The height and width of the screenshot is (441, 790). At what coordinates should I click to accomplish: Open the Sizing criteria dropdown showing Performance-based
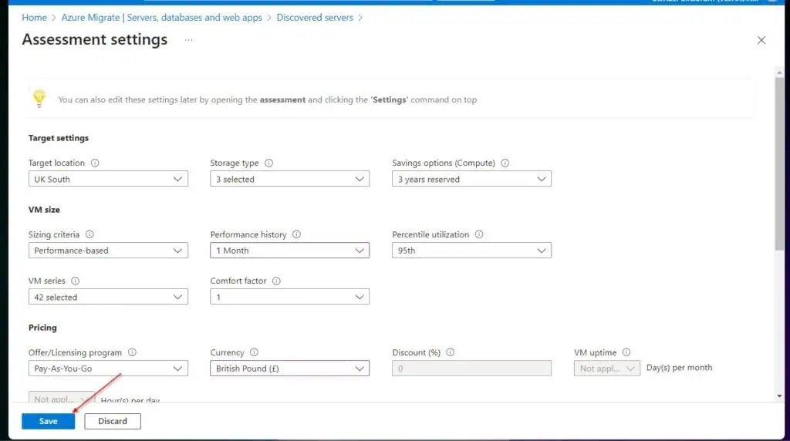[x=108, y=251]
